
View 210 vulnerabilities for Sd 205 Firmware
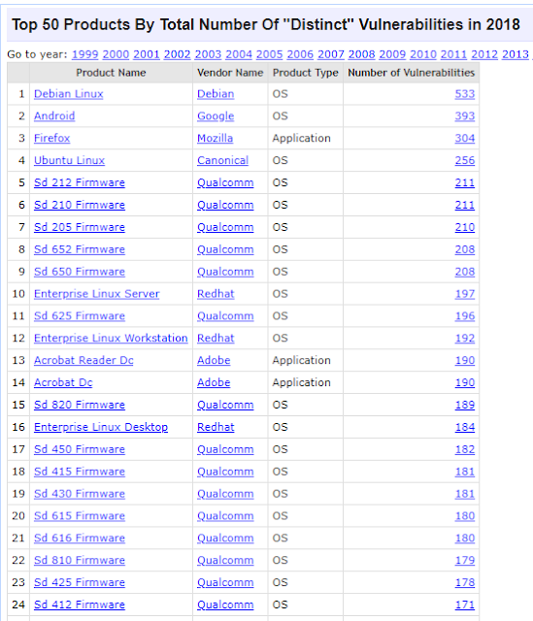(465, 227)
